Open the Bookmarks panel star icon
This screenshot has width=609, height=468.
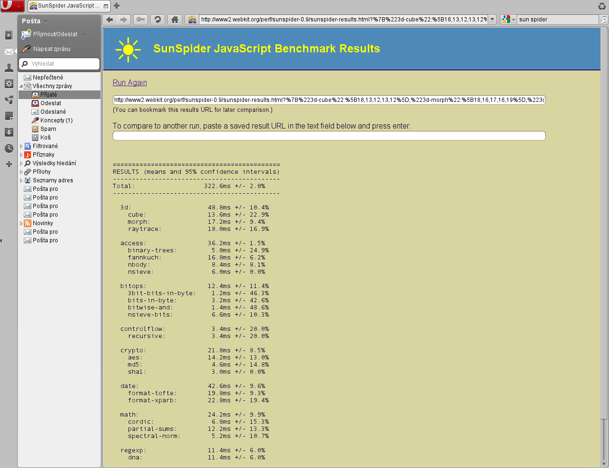point(9,35)
